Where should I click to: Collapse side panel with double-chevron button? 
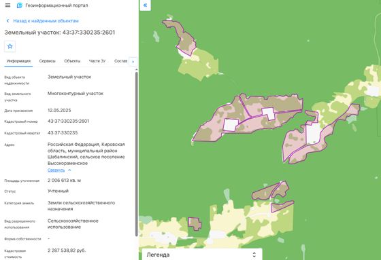pos(146,5)
